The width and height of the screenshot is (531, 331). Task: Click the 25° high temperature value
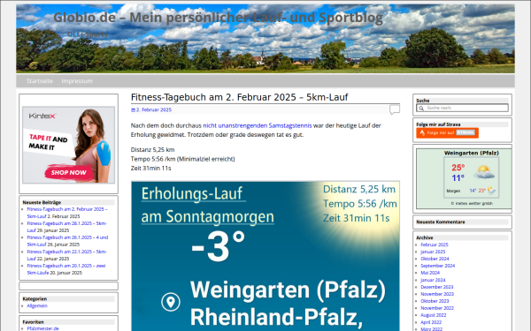[458, 168]
